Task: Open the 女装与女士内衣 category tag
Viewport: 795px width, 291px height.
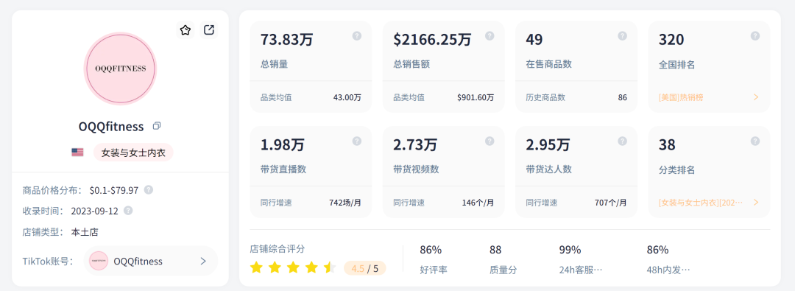Action: tap(134, 152)
